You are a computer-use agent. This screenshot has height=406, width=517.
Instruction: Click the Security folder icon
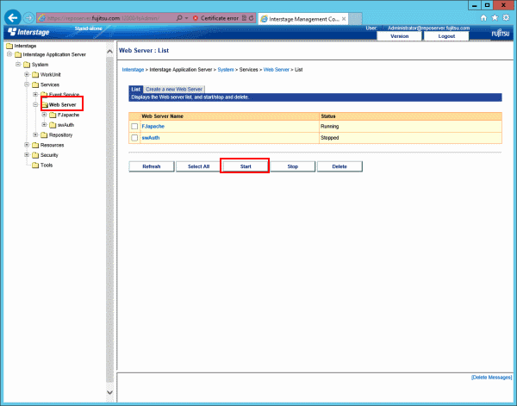(x=35, y=155)
